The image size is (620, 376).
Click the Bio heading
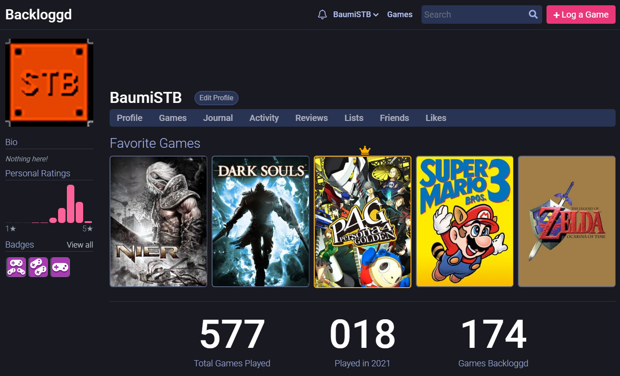11,142
